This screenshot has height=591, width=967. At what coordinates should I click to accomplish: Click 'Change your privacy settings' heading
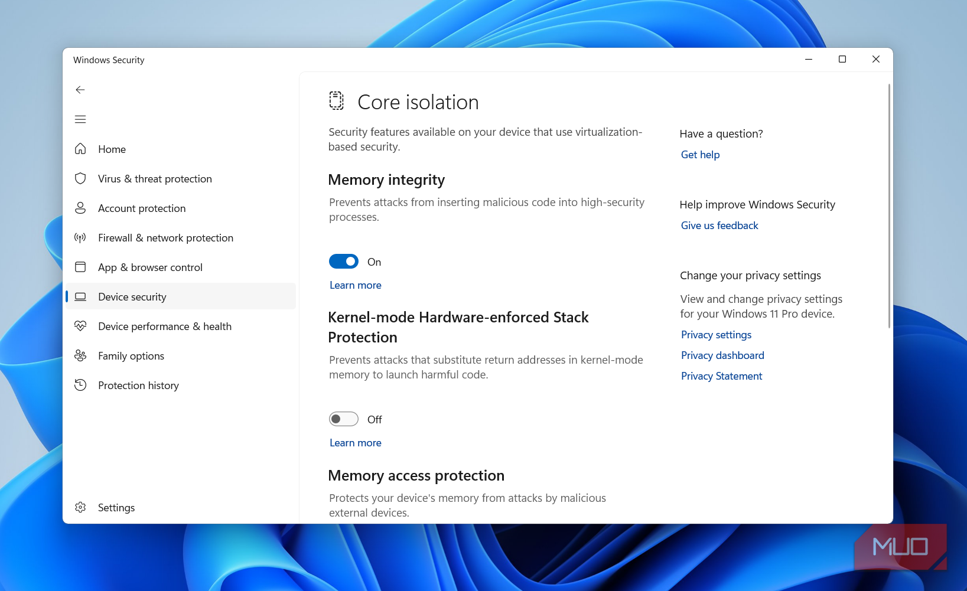coord(750,276)
